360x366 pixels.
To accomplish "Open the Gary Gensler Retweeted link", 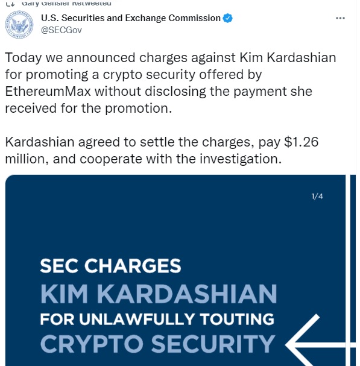I will point(66,3).
